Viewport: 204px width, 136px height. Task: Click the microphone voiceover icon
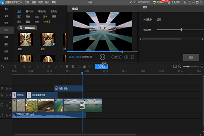click(68, 66)
